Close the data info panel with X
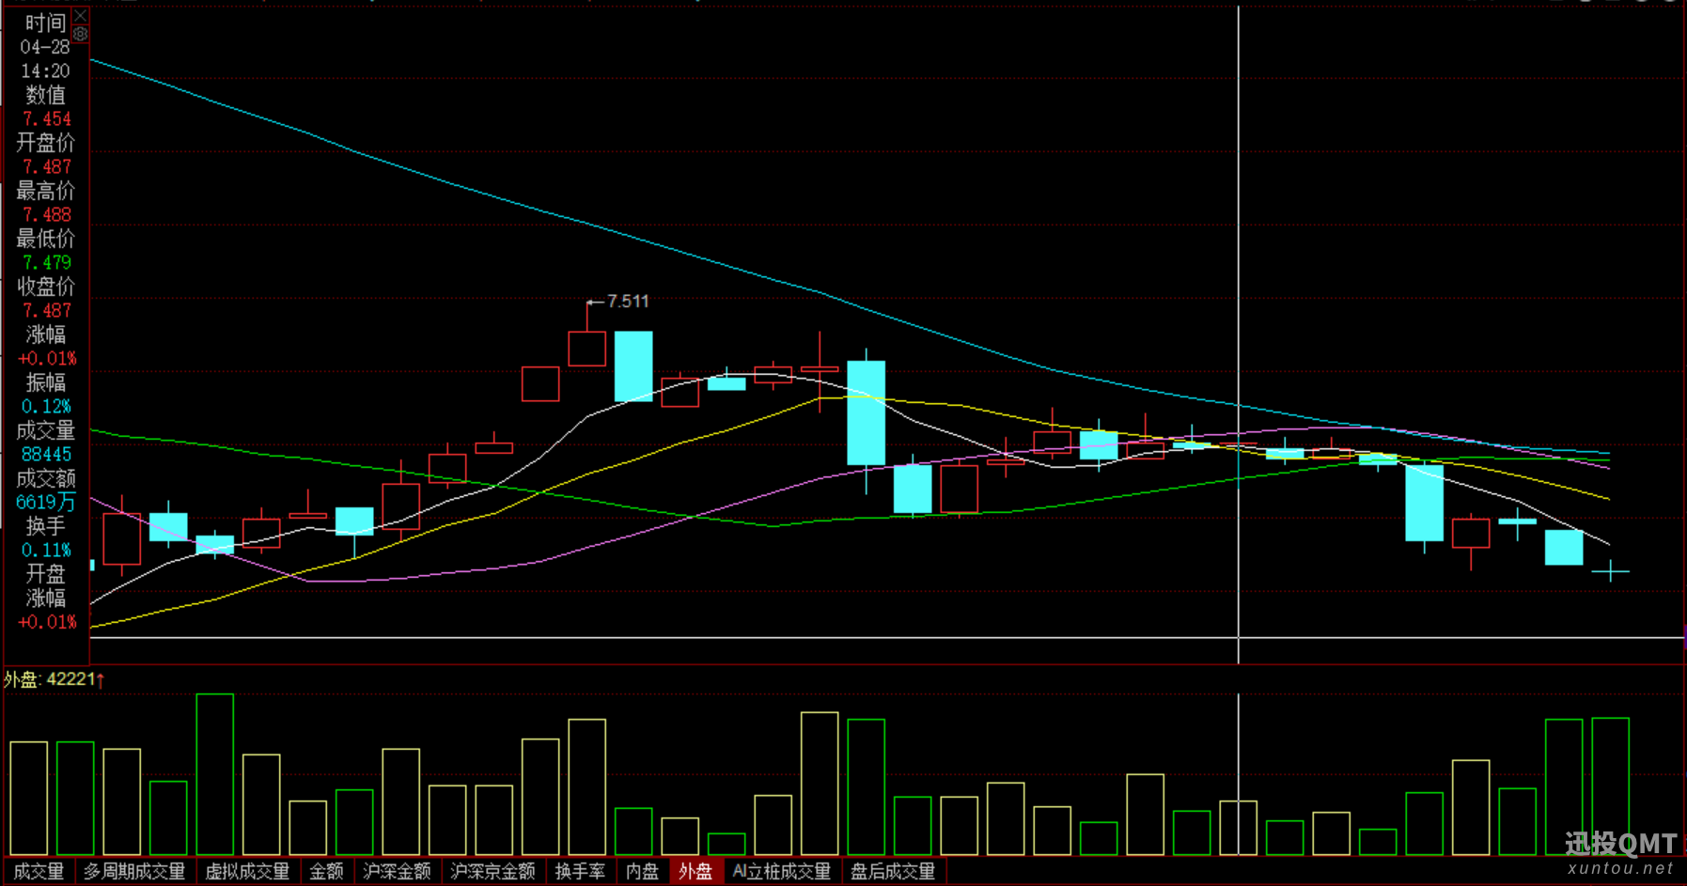The image size is (1687, 886). 81,15
